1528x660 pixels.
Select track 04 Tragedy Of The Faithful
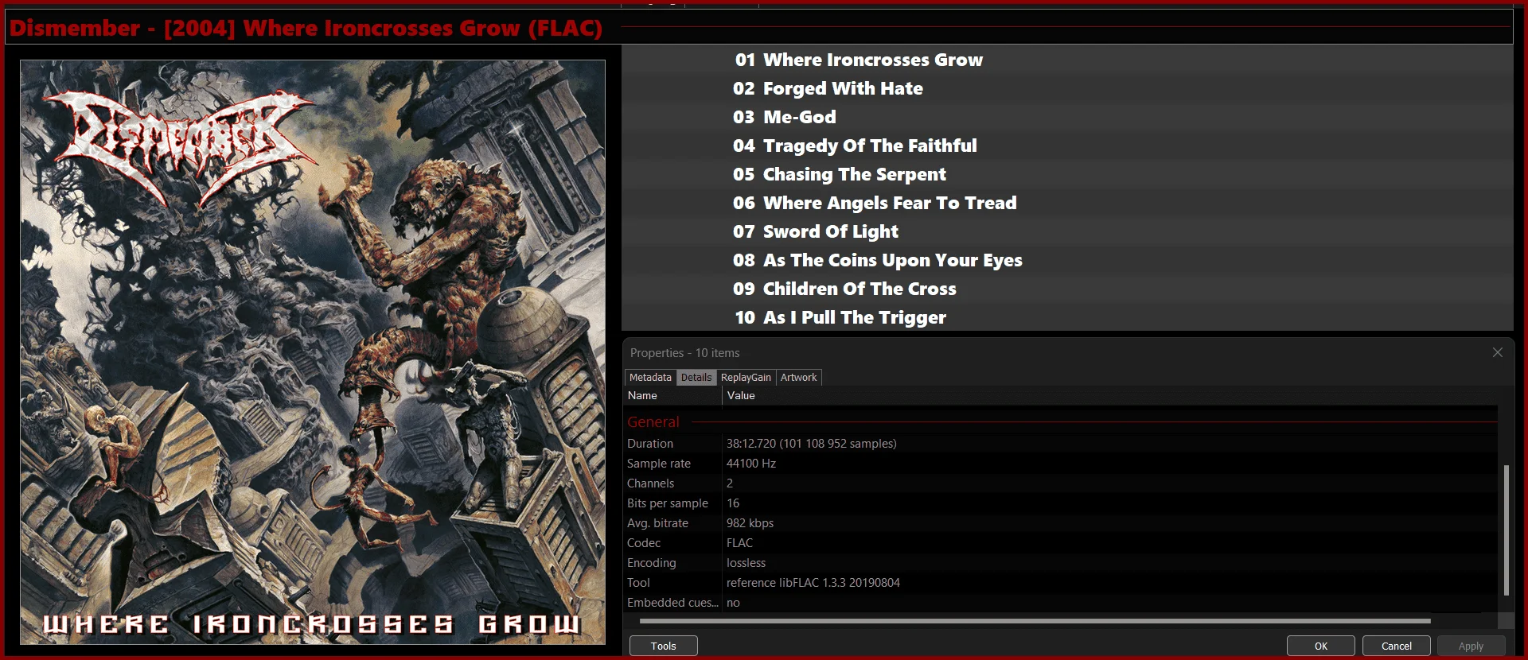point(1067,146)
